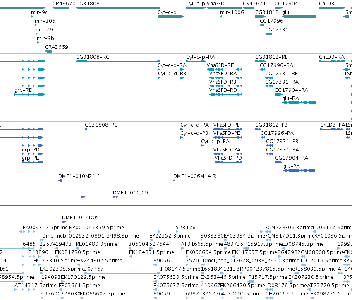Open the RP001043359.5prime EST label
This screenshot has height=300, width=352.
tap(96, 228)
